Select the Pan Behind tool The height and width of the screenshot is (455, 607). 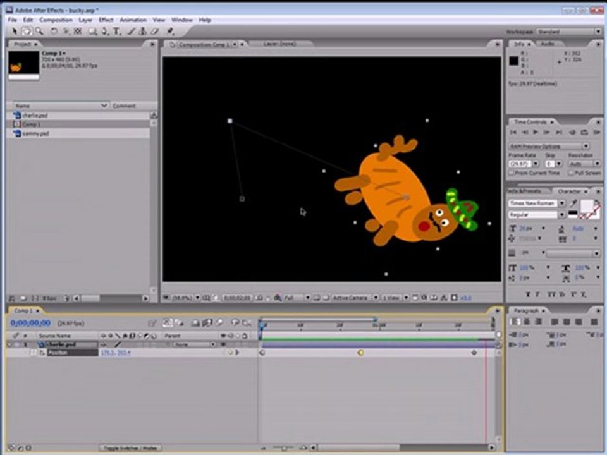pos(77,32)
